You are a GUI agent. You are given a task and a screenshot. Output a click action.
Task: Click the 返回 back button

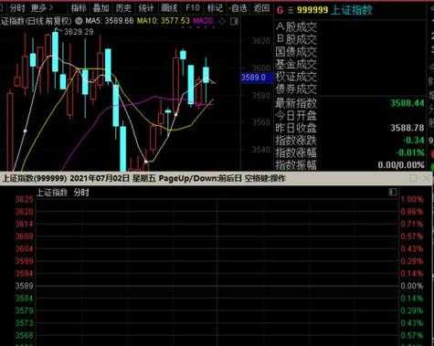pyautogui.click(x=261, y=8)
